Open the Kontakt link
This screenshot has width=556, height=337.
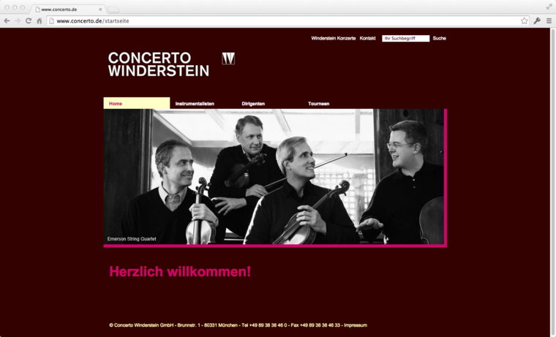pos(367,38)
